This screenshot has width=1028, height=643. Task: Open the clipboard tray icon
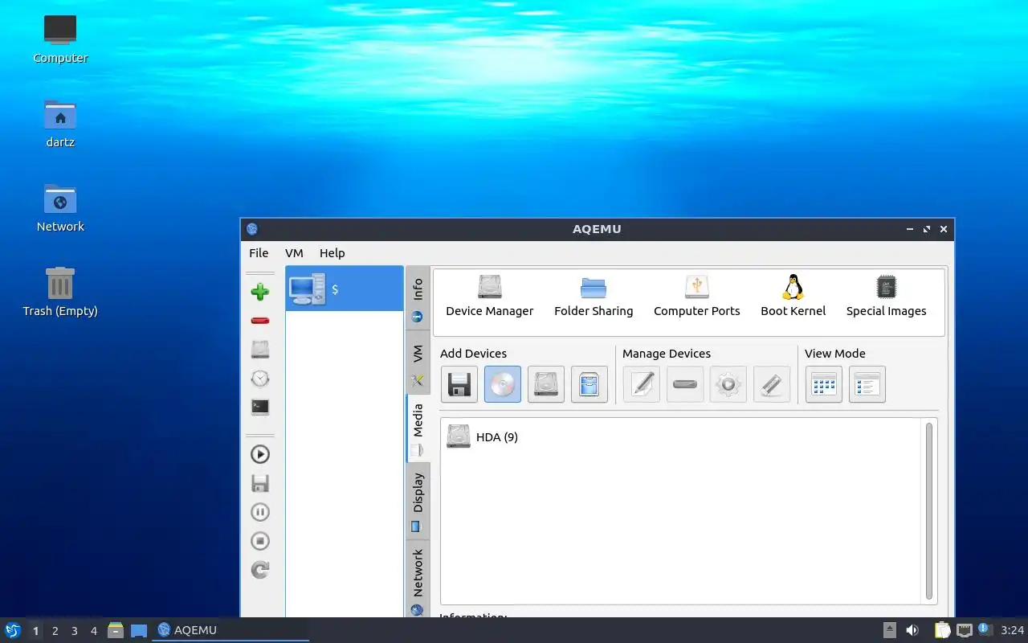pyautogui.click(x=942, y=630)
